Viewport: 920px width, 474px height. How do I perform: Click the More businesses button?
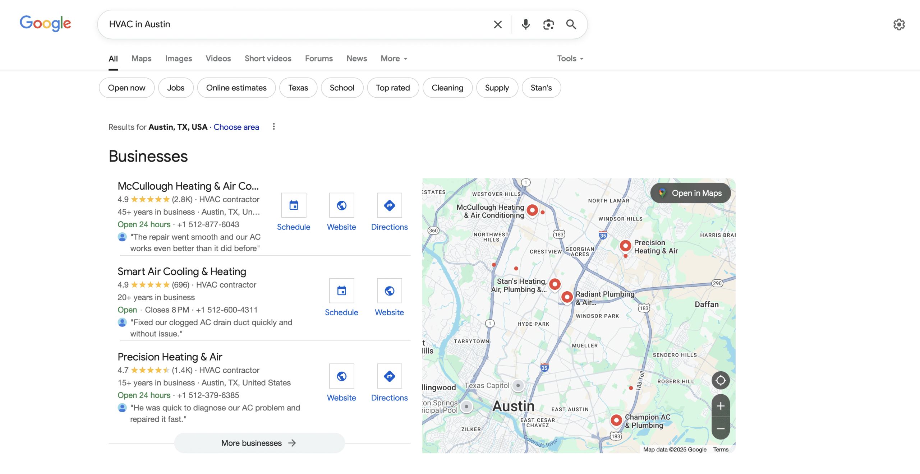(x=259, y=443)
